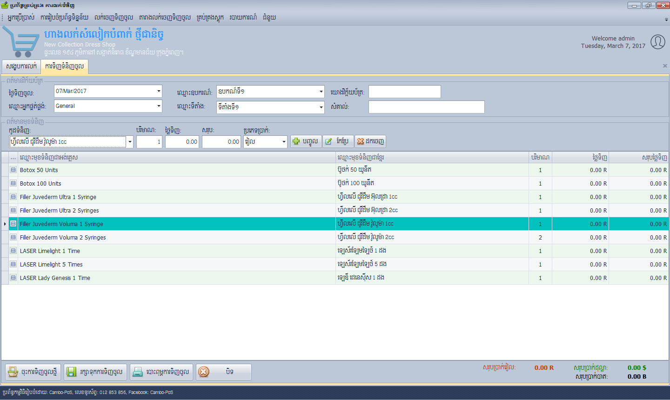Viewport: 670px width, 400px height.
Task: Click the 0.00 $ dollar total value
Action: 636,367
